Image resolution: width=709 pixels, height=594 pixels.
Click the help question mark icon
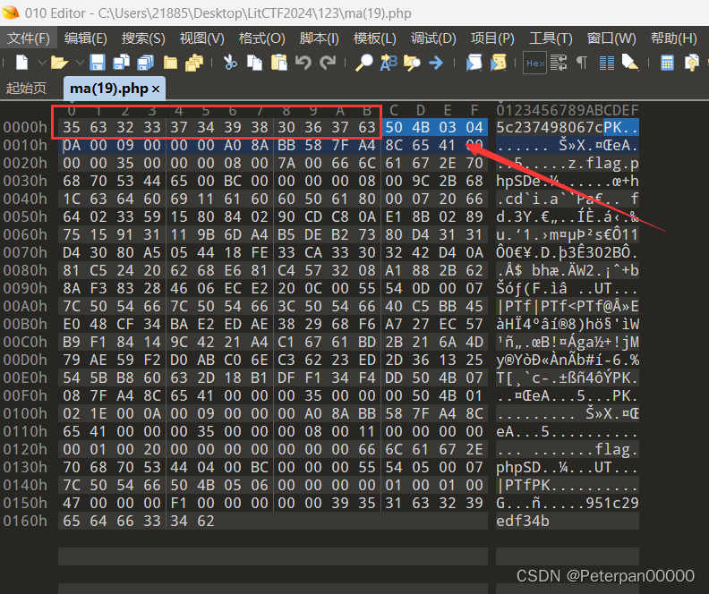(691, 63)
